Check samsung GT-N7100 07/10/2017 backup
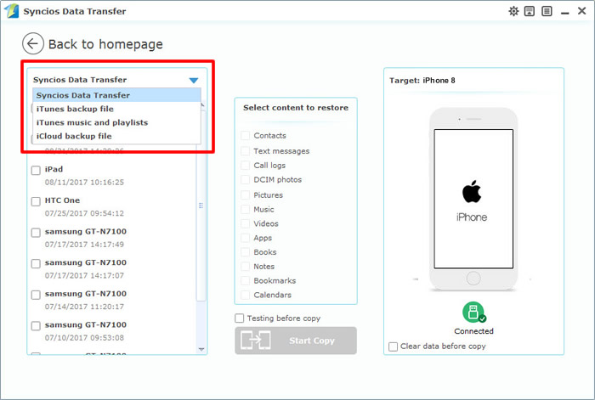Image resolution: width=595 pixels, height=400 pixels. tap(36, 325)
